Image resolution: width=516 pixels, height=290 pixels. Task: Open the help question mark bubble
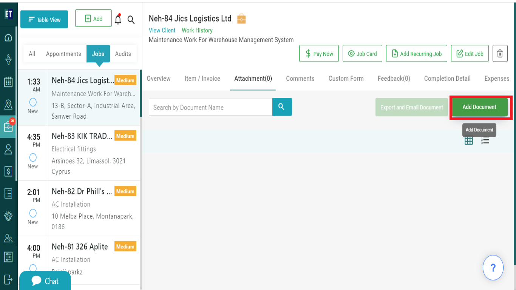(x=493, y=268)
